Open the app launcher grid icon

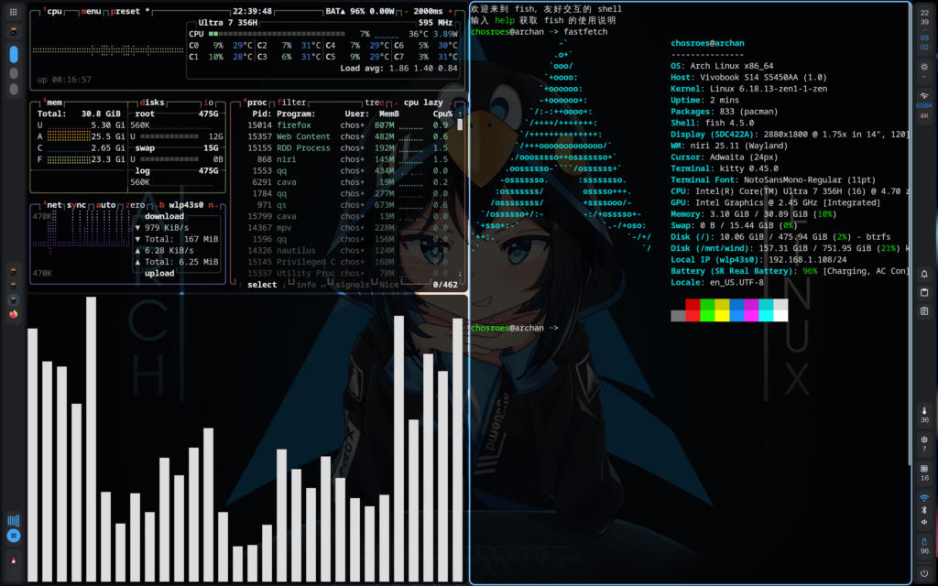click(x=14, y=12)
